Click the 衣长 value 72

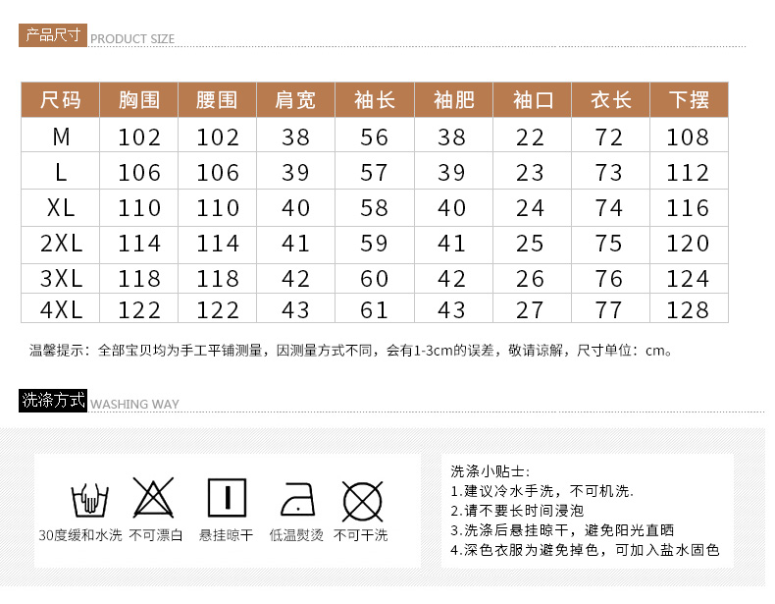point(608,137)
